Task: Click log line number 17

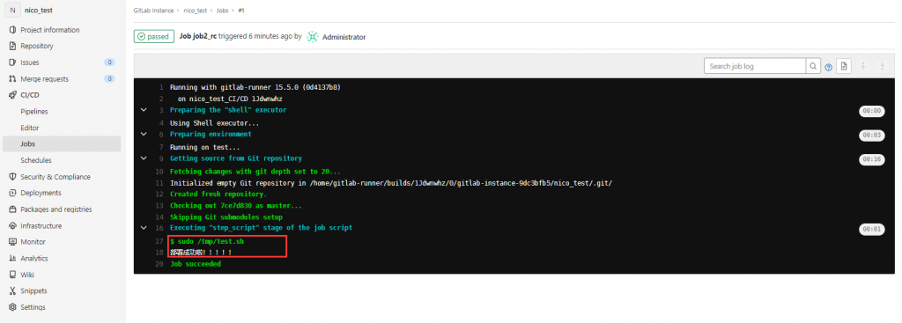Action: (x=160, y=241)
